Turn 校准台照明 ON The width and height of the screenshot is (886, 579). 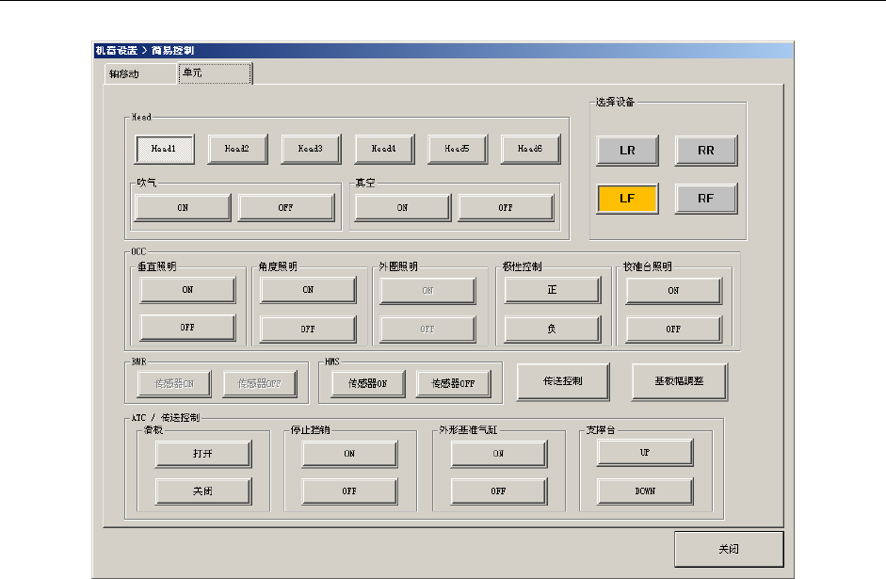[x=673, y=291]
